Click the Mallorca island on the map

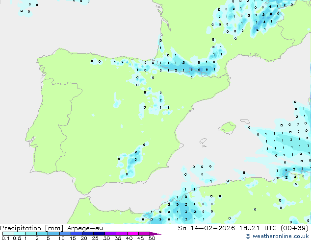point(227,128)
